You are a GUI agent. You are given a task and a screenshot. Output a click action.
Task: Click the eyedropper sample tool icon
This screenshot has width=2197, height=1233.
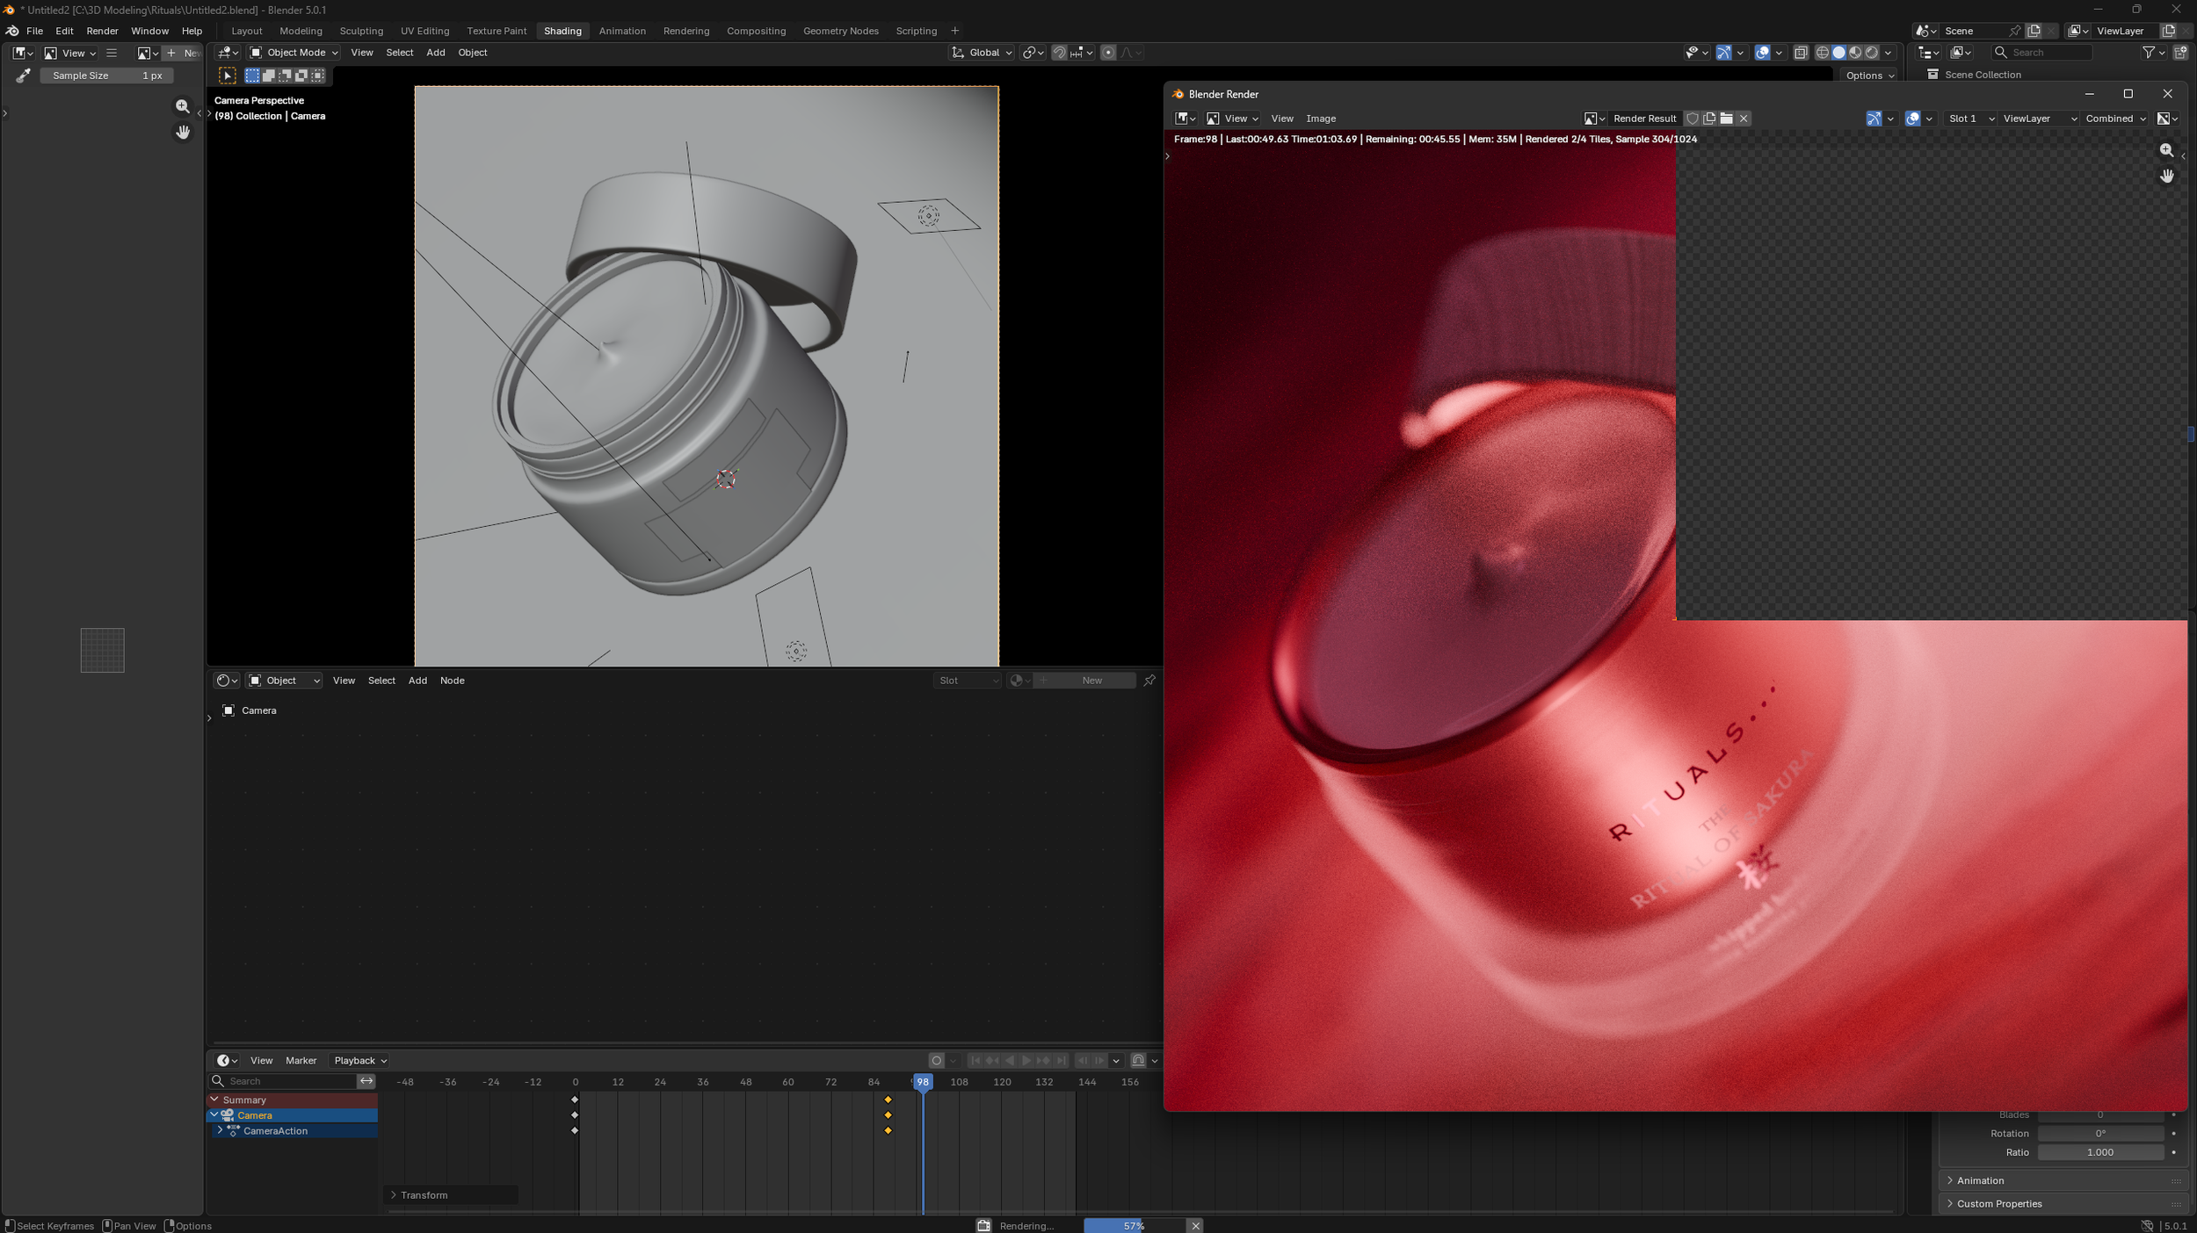click(23, 76)
